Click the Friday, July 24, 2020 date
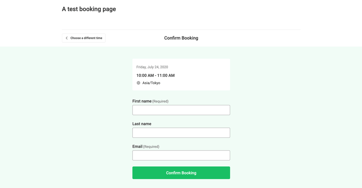This screenshot has width=362, height=188. click(152, 67)
